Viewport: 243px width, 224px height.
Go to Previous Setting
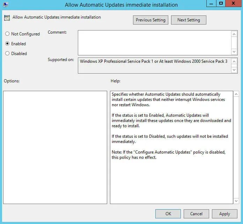tap(150, 20)
